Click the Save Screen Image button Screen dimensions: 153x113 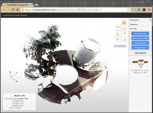(140, 38)
